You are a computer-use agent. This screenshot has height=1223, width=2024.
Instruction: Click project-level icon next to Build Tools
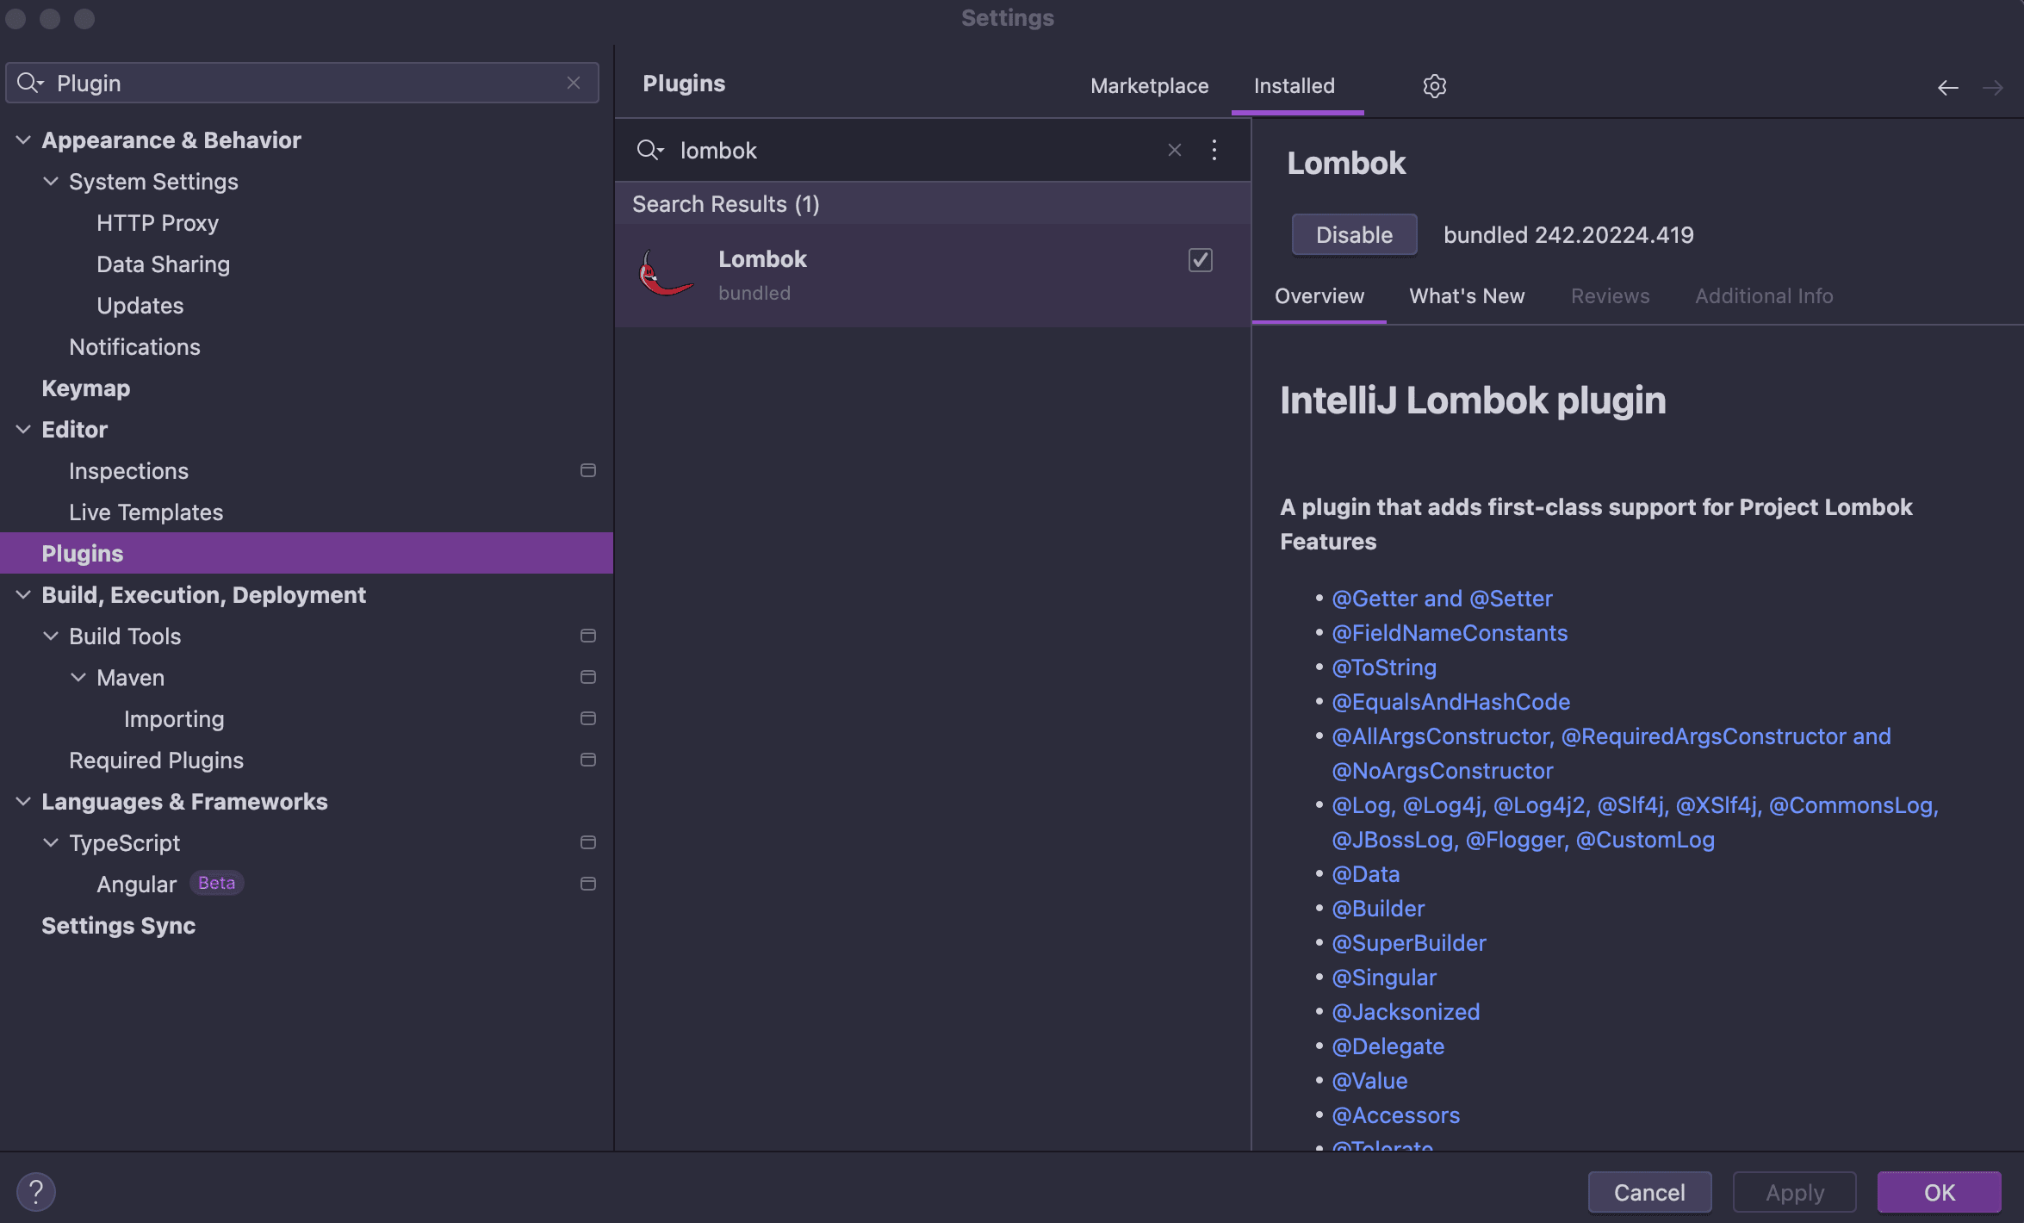(588, 636)
